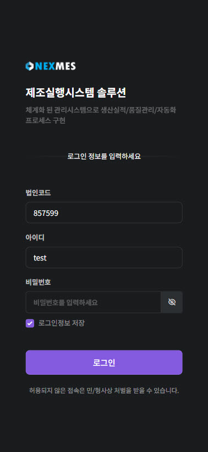Uncheck the 로그인정보 저장 checkbox
This screenshot has width=208, height=452.
[30, 323]
